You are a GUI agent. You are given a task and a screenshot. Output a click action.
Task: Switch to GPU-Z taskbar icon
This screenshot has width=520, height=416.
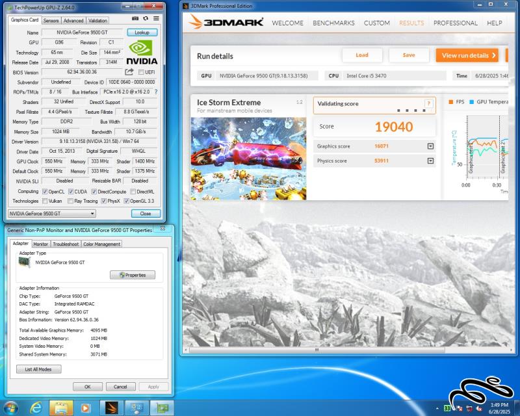(162, 408)
